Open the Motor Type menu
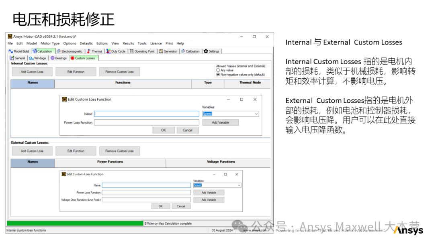The image size is (434, 244). (50, 43)
